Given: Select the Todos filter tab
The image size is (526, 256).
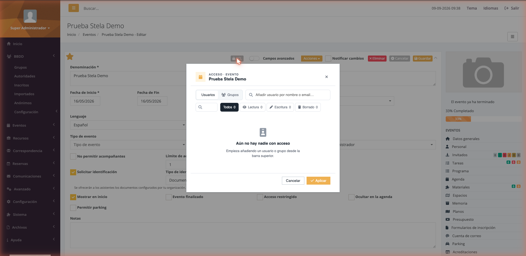Looking at the screenshot, I should click(x=229, y=107).
